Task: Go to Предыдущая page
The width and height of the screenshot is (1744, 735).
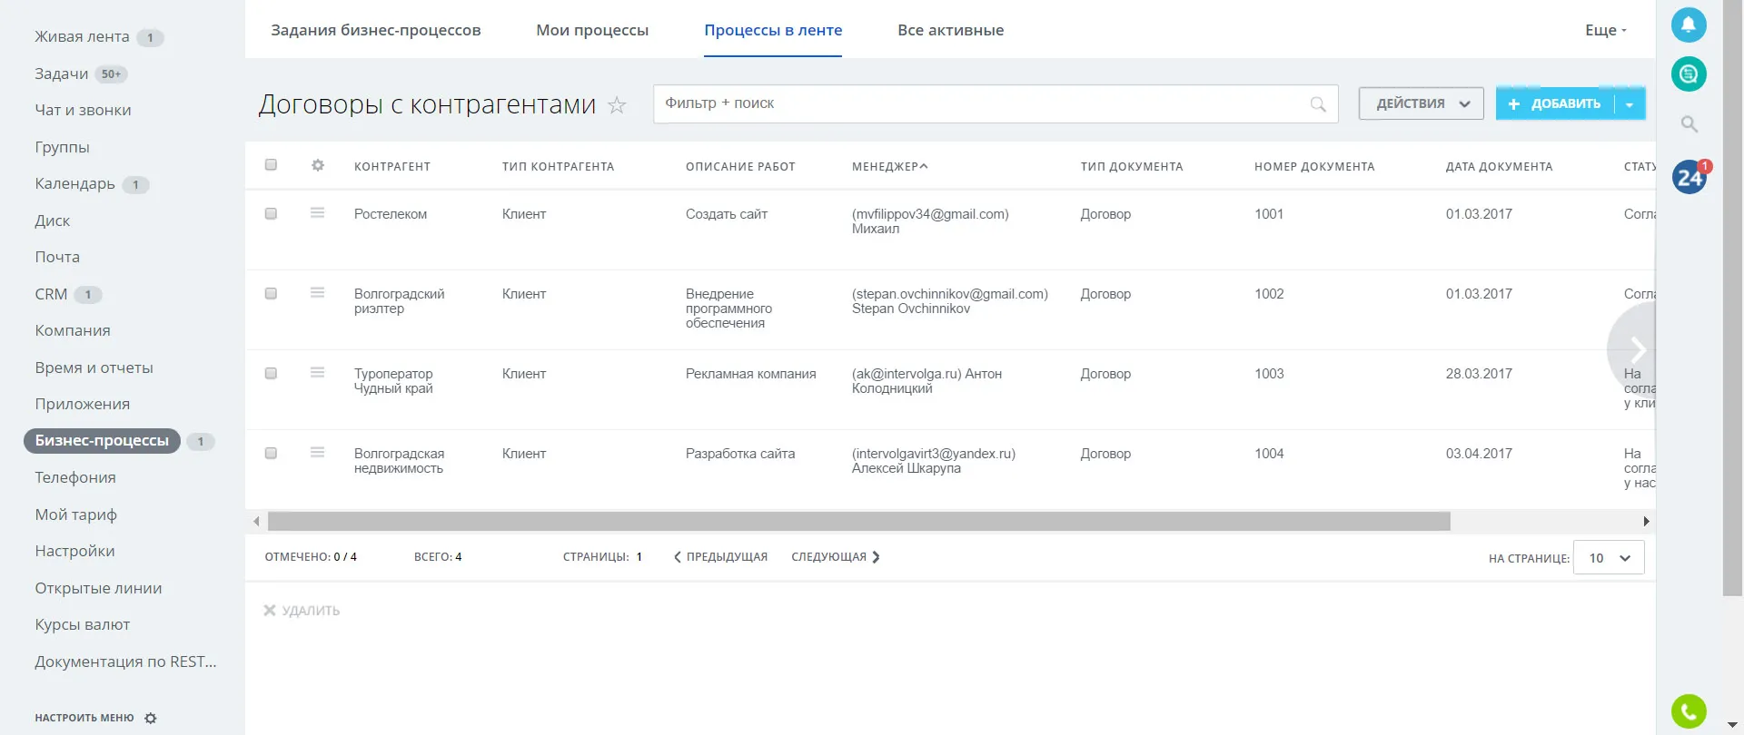Action: pyautogui.click(x=720, y=557)
